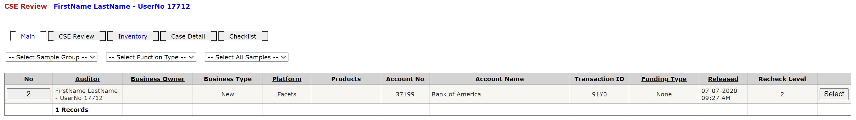This screenshot has height=120, width=856.
Task: Sort records by Platform header
Action: point(287,79)
